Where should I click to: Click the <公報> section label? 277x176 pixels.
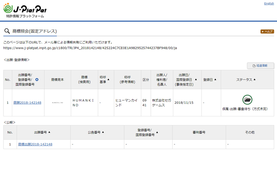pyautogui.click(x=9, y=122)
